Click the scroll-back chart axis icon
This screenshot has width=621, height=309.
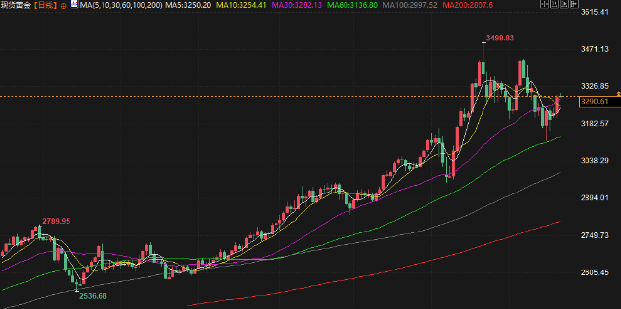(x=554, y=5)
